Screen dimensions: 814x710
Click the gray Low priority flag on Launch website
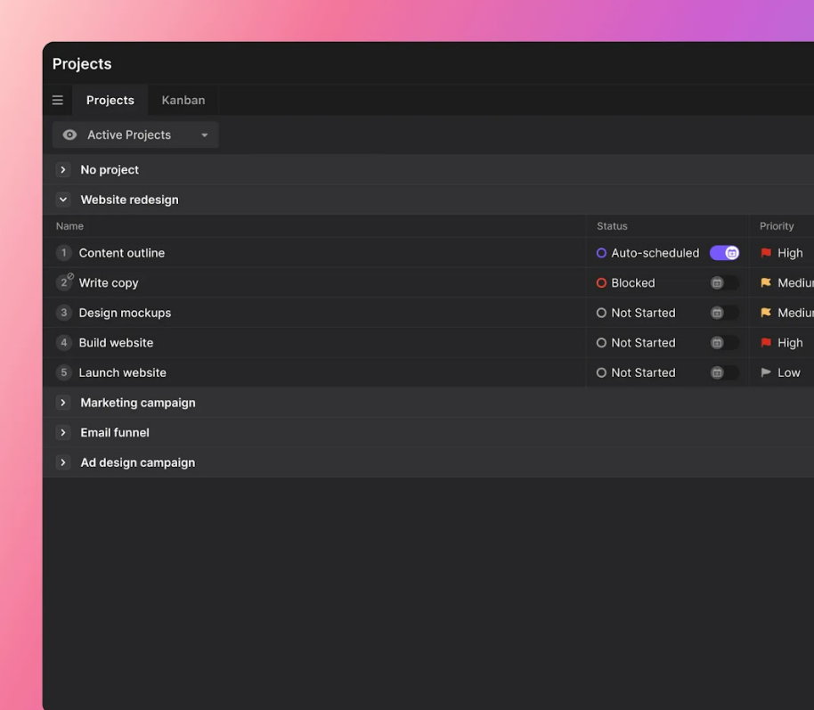pos(766,373)
